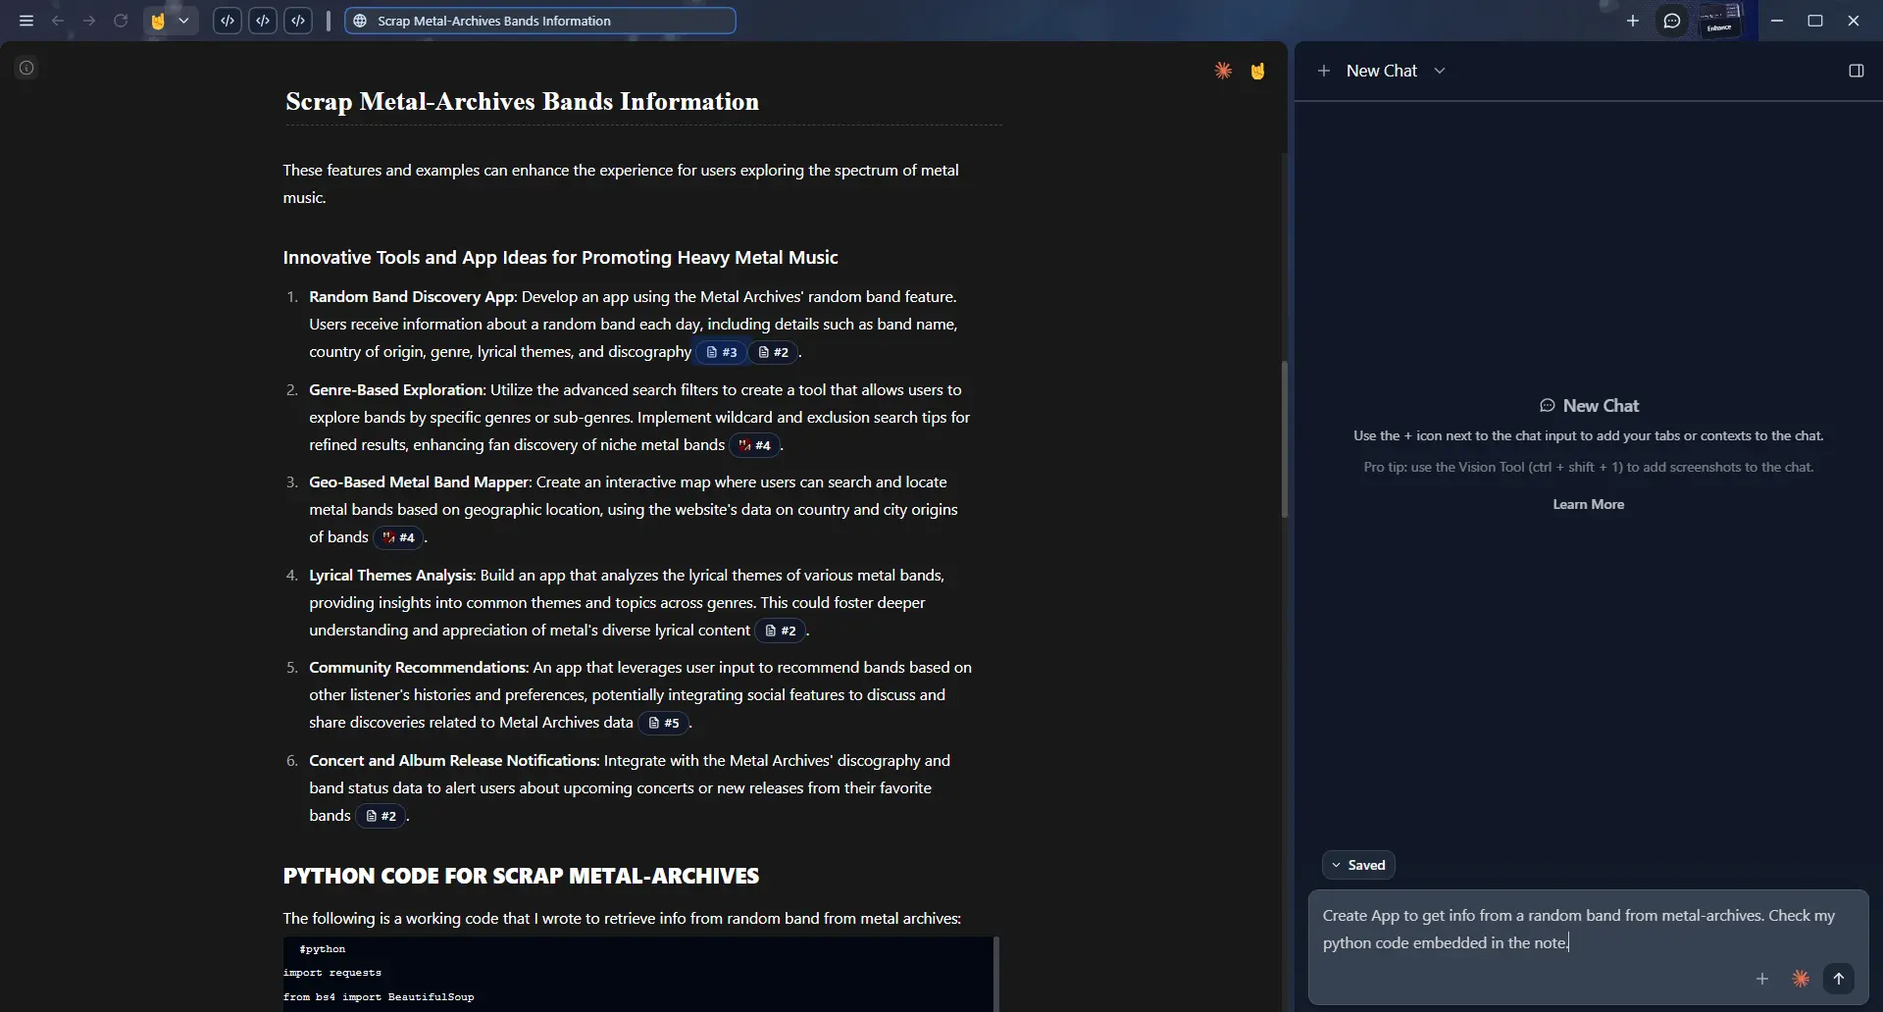Click heading 'Innovative Tools and App Ideas'
The height and width of the screenshot is (1012, 1883).
click(560, 258)
